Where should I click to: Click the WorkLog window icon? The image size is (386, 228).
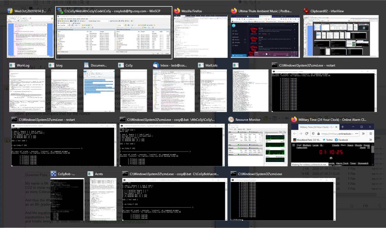(12, 65)
